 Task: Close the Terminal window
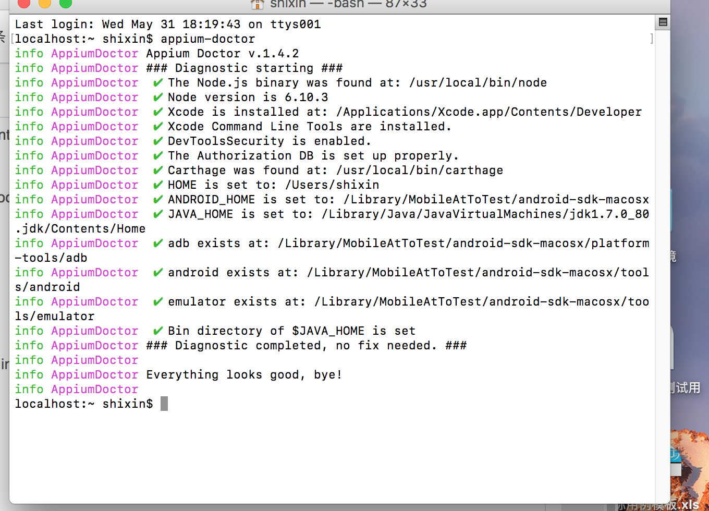pos(24,3)
